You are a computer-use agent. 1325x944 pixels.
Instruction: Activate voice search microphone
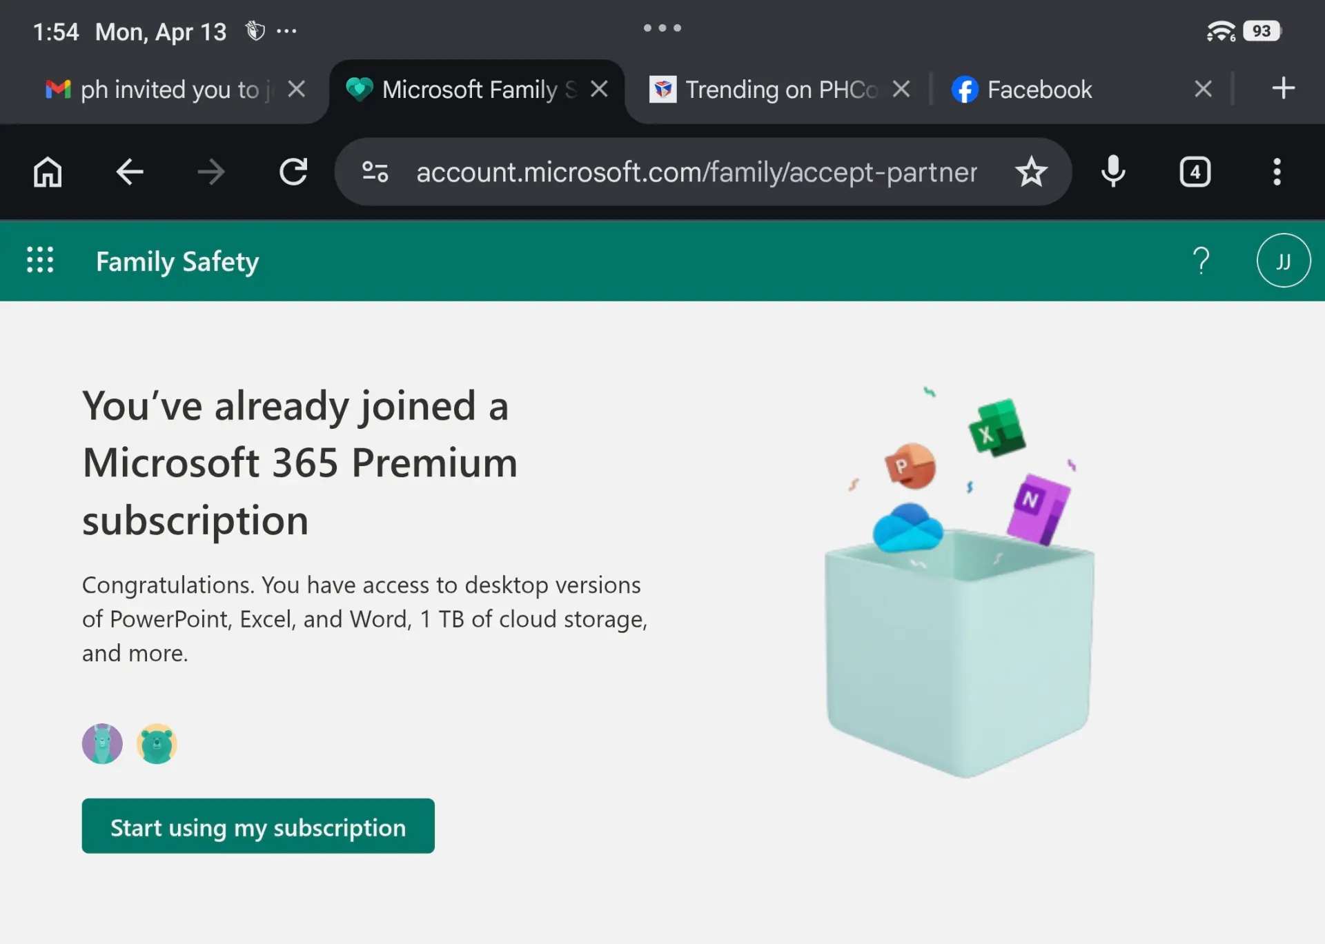pos(1113,172)
